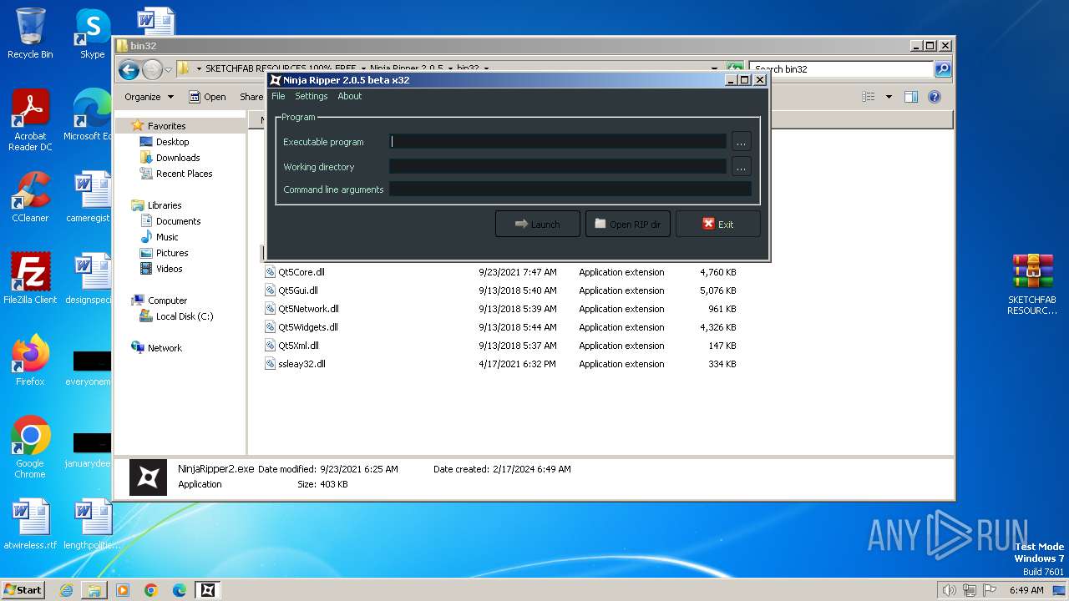Click the Search bin32 box
This screenshot has height=601, width=1069.
pyautogui.click(x=842, y=69)
